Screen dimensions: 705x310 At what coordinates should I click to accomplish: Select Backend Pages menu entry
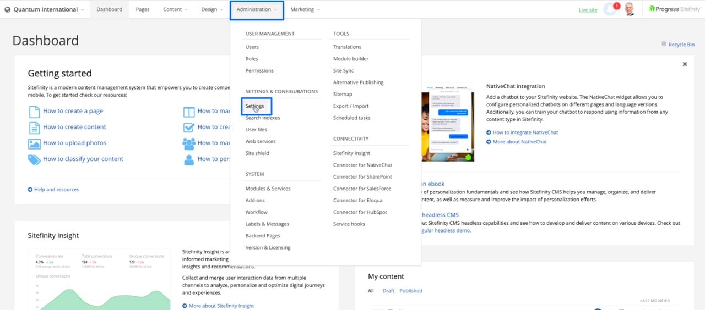(263, 236)
